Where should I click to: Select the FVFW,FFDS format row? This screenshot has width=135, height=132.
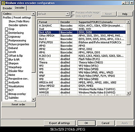82,42
